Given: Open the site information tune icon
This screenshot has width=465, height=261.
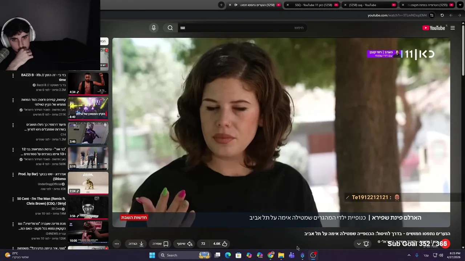Looking at the screenshot, I should point(432,15).
